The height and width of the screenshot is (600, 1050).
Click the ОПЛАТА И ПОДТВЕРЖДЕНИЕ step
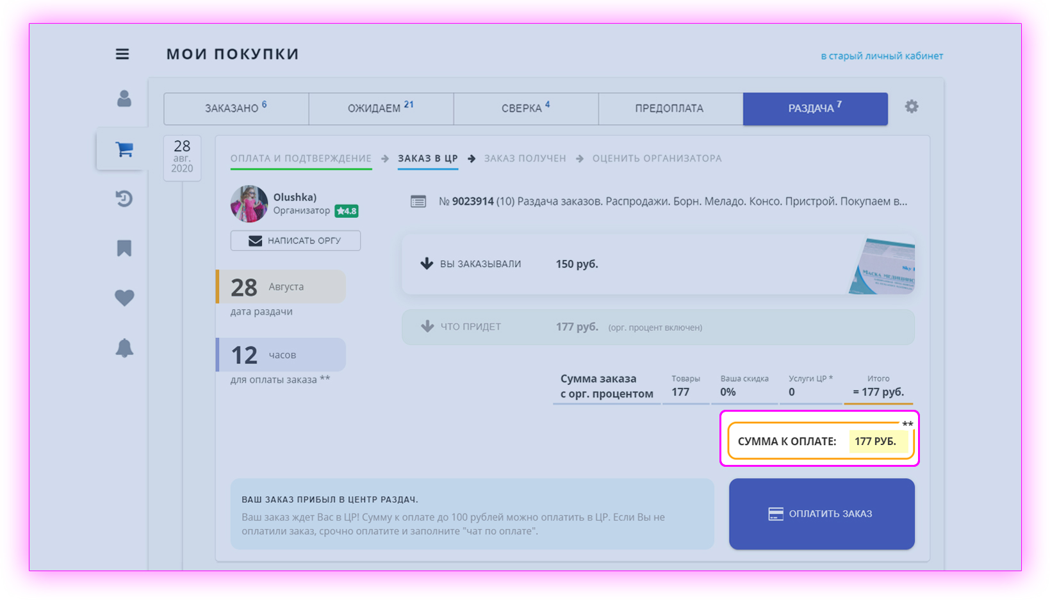[301, 158]
